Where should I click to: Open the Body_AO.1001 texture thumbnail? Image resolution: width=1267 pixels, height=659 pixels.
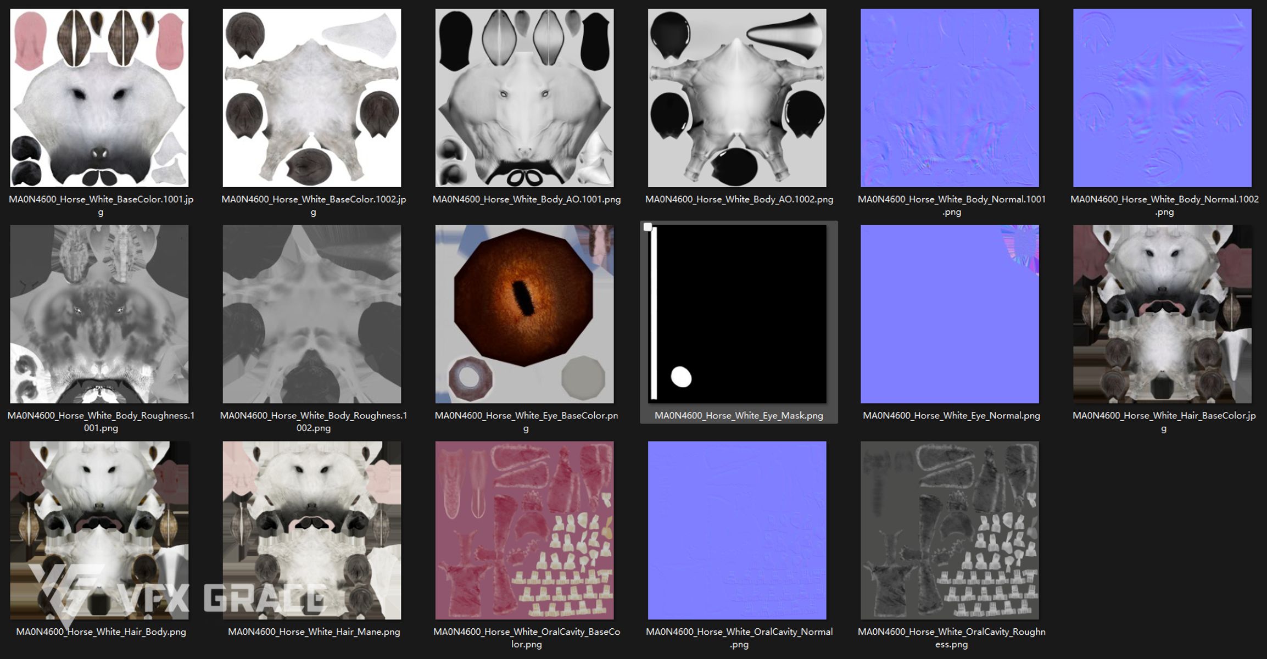[x=524, y=98]
